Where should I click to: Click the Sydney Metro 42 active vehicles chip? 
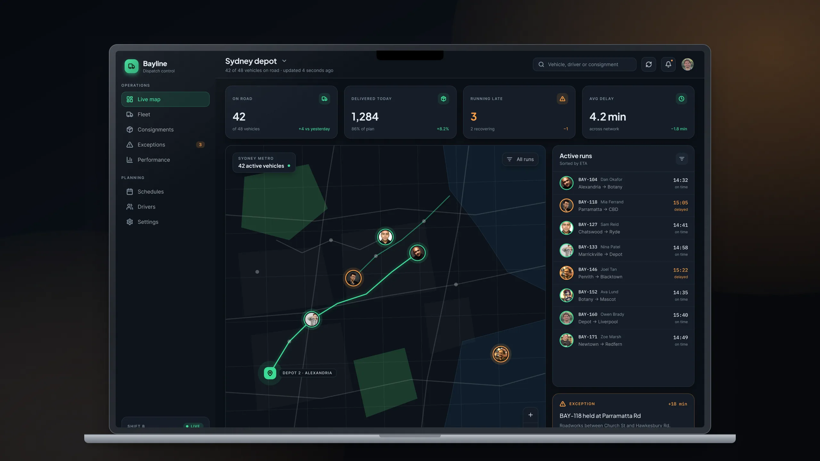click(x=264, y=162)
